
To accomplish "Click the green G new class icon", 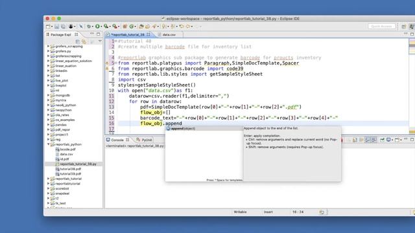I will [131, 27].
